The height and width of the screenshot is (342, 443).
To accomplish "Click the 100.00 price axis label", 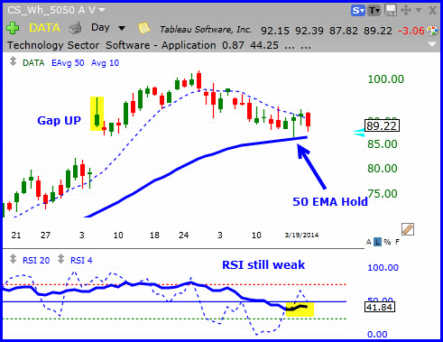I will [386, 79].
